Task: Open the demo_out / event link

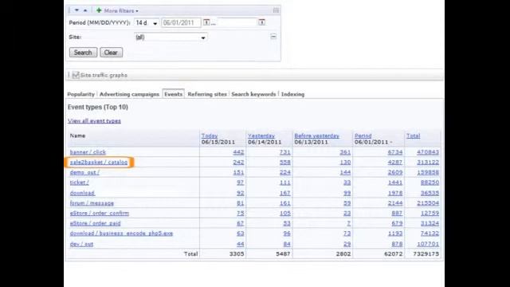Action: tap(84, 172)
